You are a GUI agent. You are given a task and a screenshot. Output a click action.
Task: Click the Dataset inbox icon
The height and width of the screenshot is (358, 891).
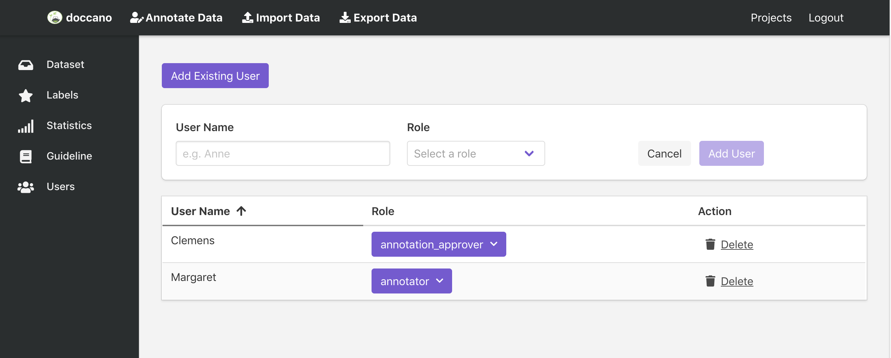[x=26, y=65]
